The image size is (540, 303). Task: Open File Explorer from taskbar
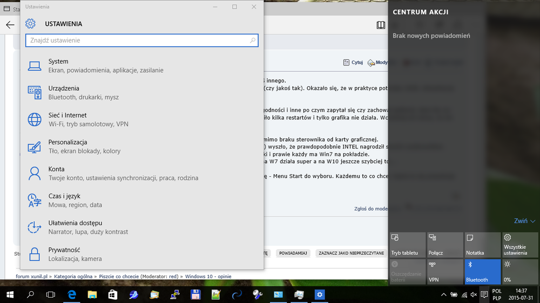point(92,295)
